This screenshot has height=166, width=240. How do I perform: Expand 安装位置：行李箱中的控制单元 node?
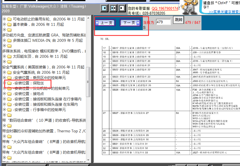pos(4,110)
